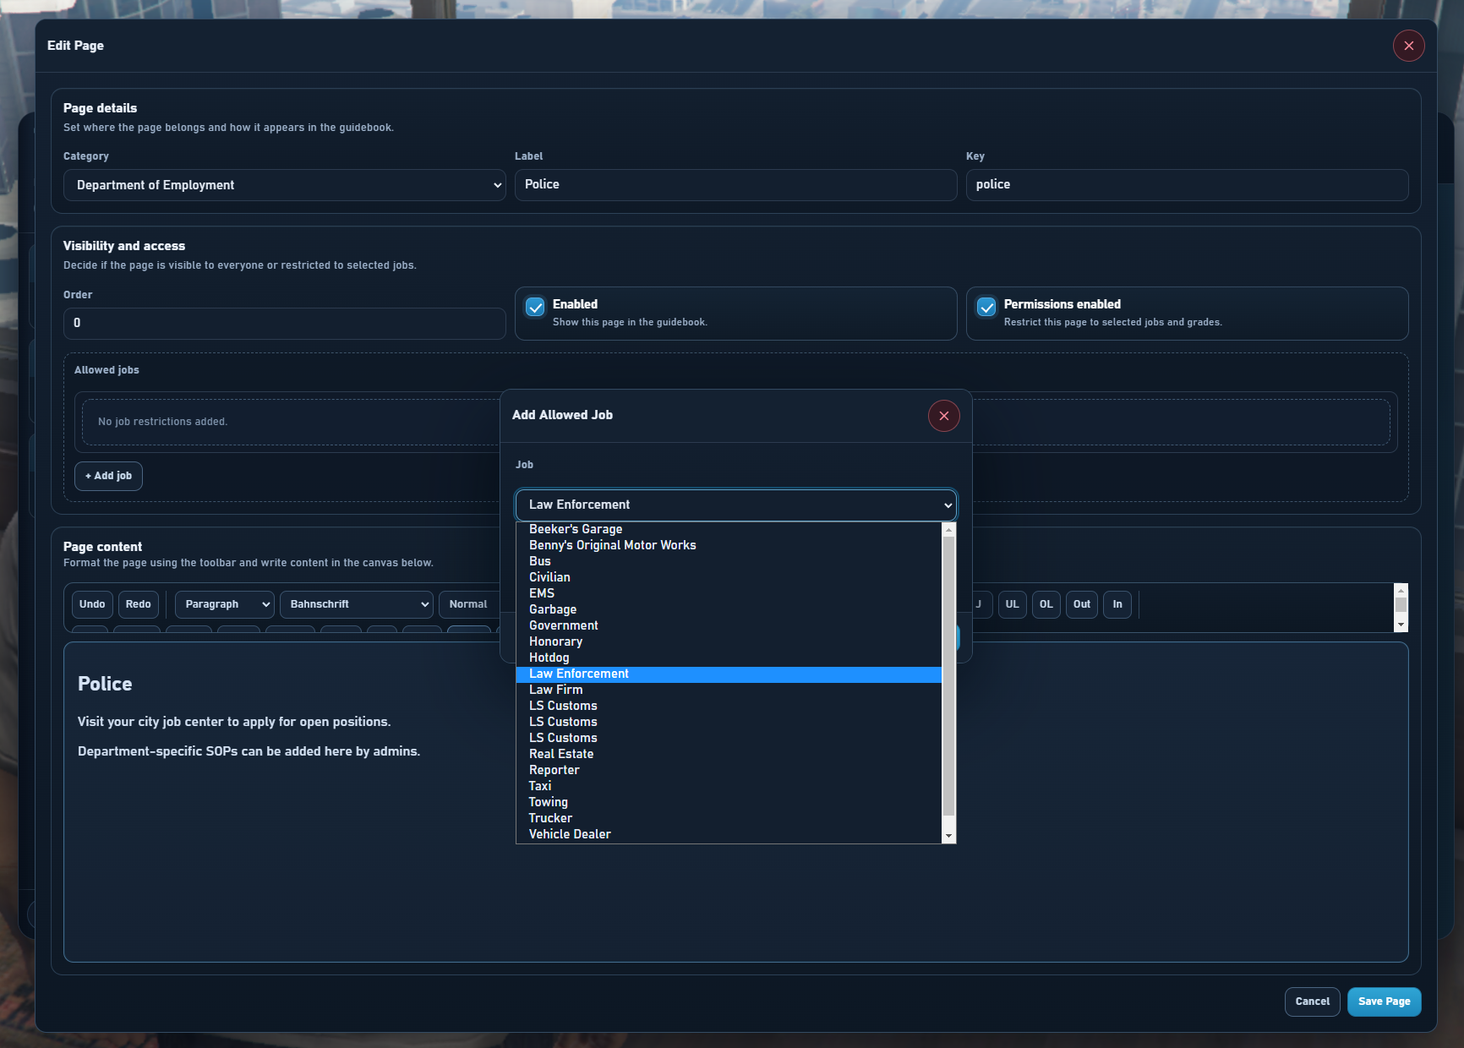The image size is (1464, 1048).
Task: Choose Bus in the job list
Action: coord(729,562)
